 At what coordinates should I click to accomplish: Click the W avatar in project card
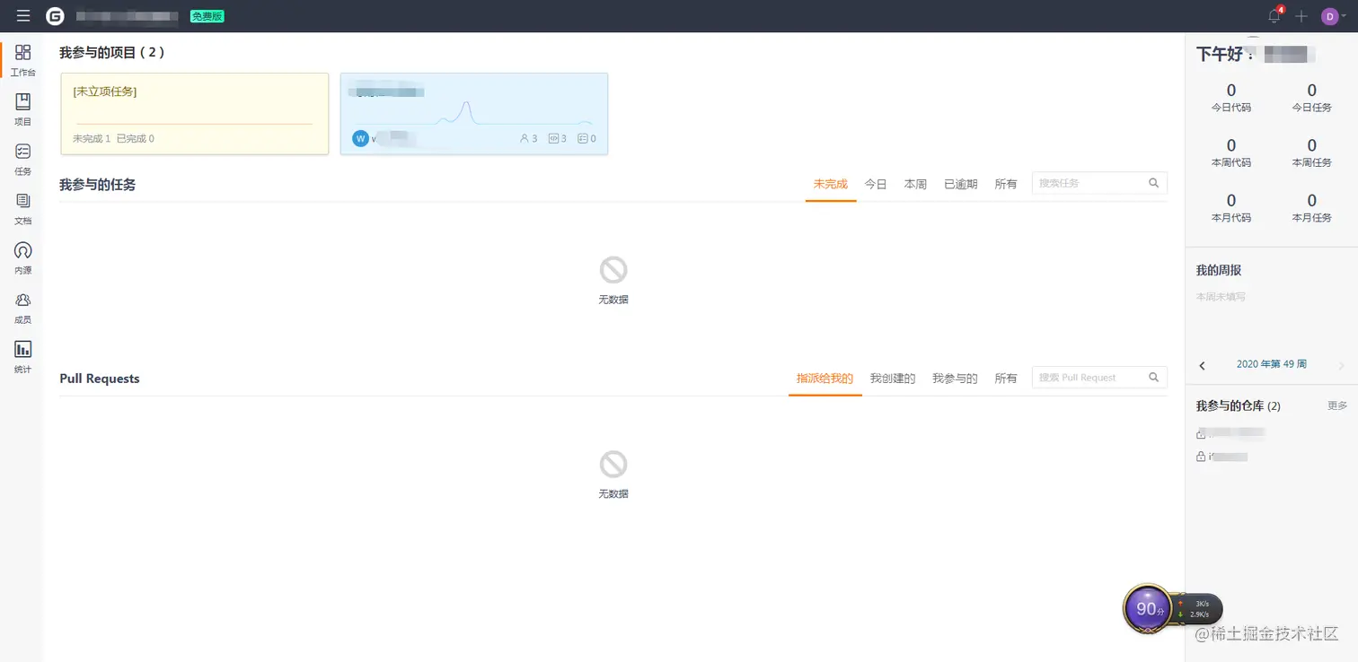click(x=361, y=138)
